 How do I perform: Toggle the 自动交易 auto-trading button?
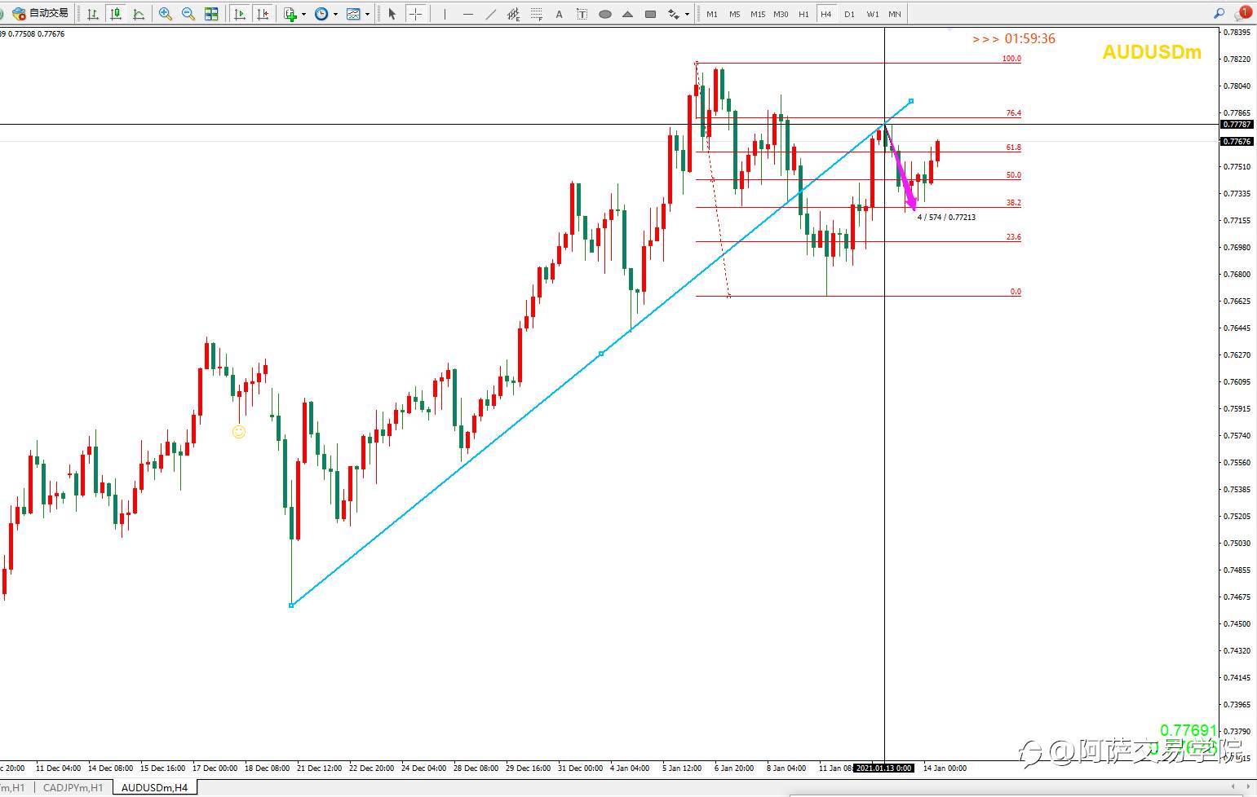tap(42, 13)
